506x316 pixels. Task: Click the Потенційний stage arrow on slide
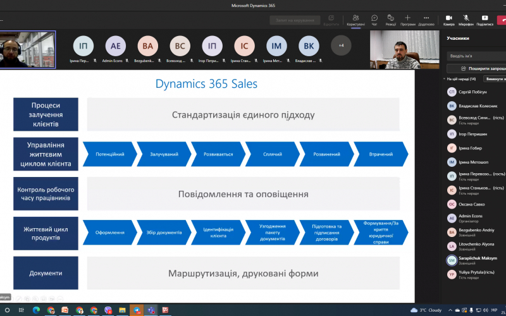[x=109, y=154]
